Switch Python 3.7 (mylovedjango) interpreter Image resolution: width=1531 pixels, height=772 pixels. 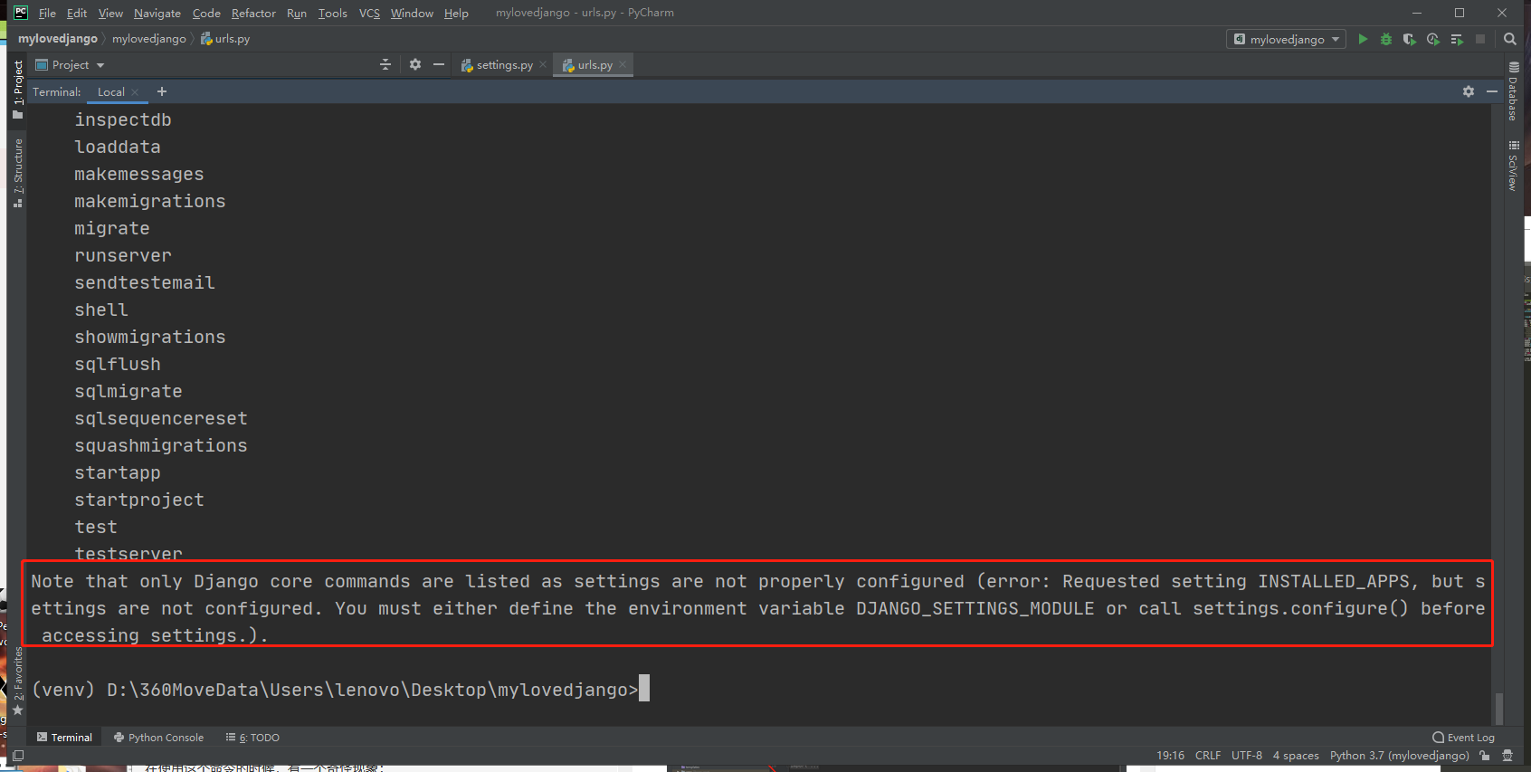pos(1399,756)
